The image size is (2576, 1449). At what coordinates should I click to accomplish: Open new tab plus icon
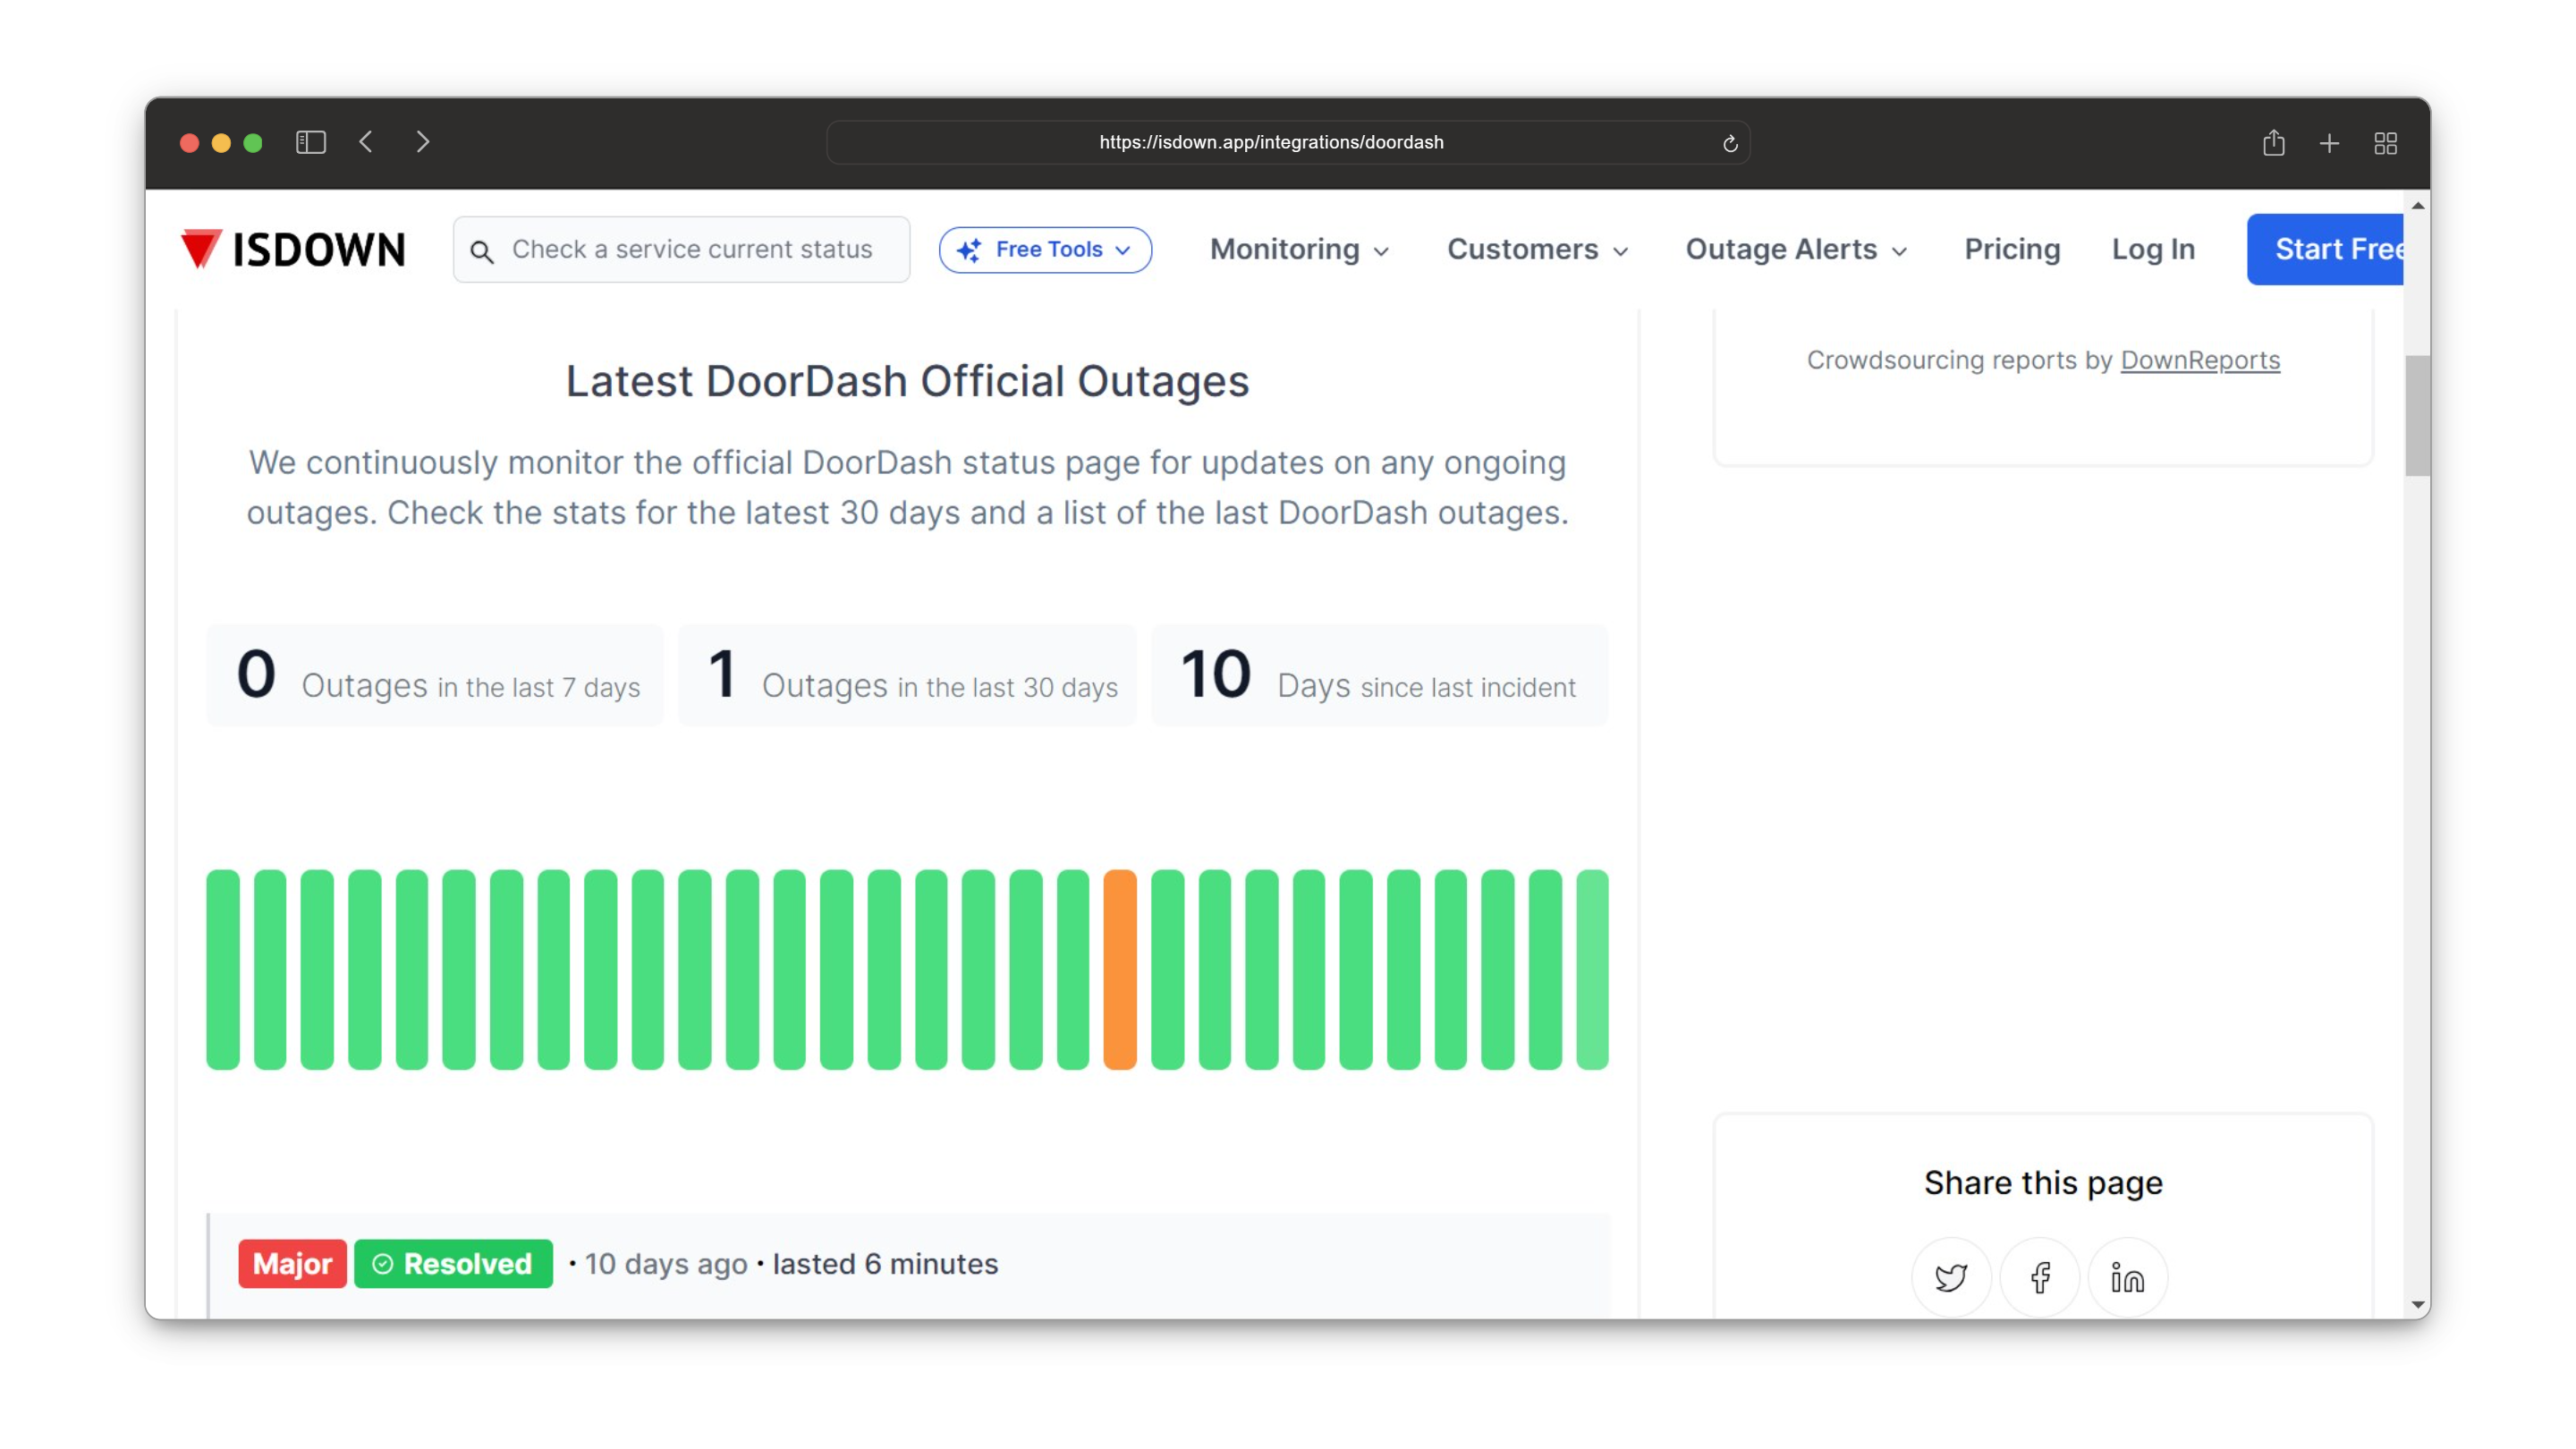pyautogui.click(x=2329, y=144)
